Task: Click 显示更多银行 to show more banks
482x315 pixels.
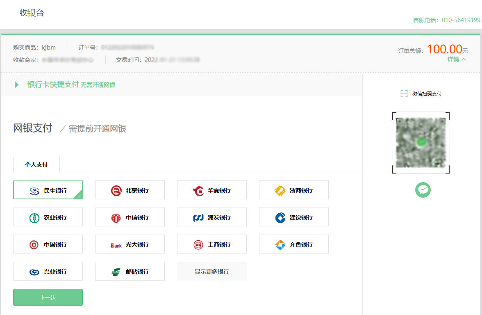Action: [x=211, y=271]
